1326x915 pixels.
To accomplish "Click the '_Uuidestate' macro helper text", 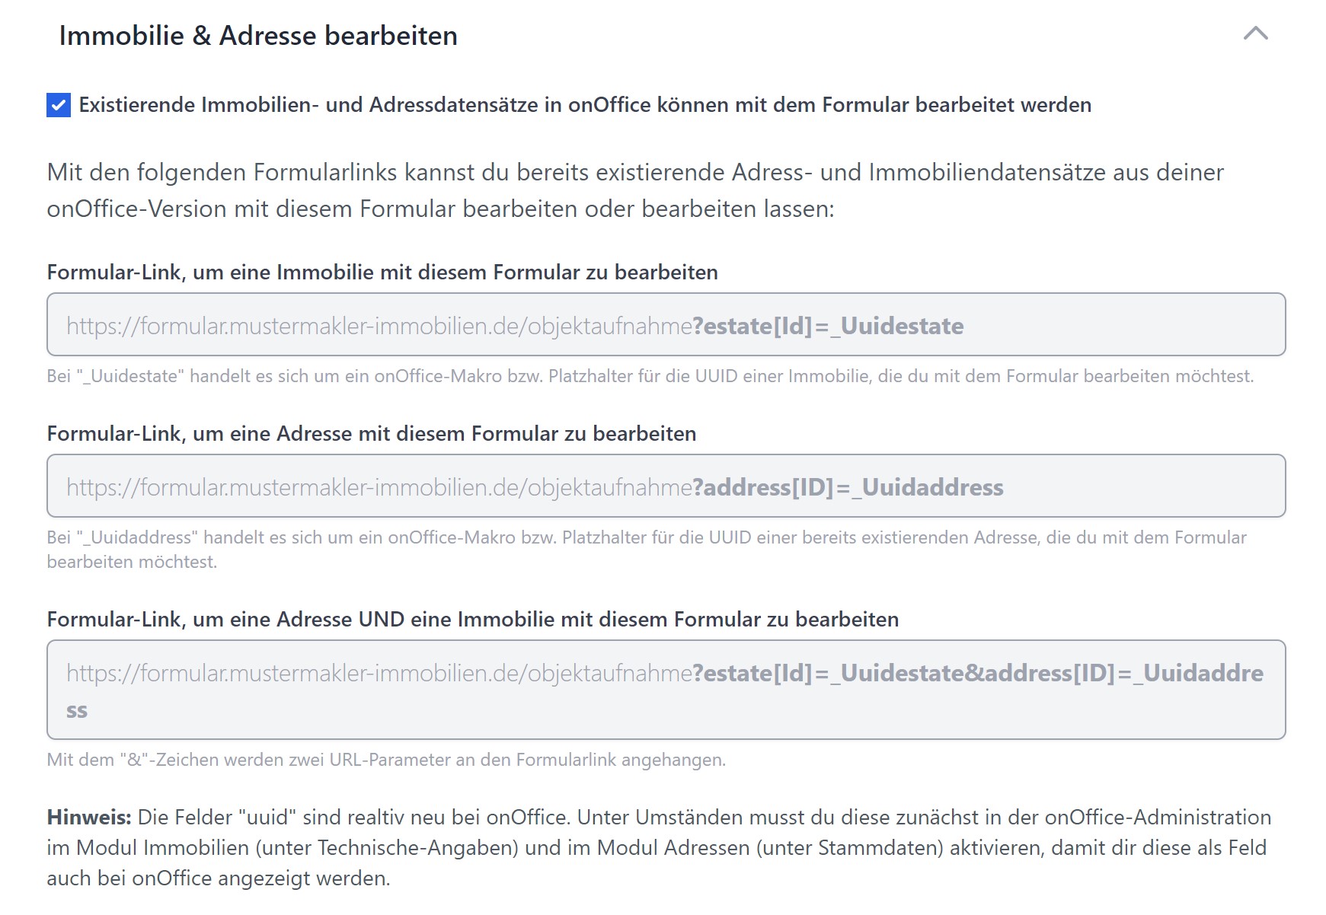I will coord(650,376).
